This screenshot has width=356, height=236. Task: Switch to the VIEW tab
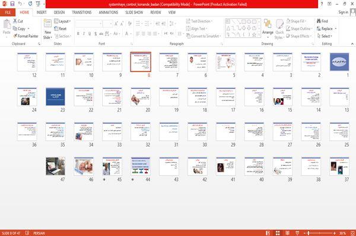point(172,12)
